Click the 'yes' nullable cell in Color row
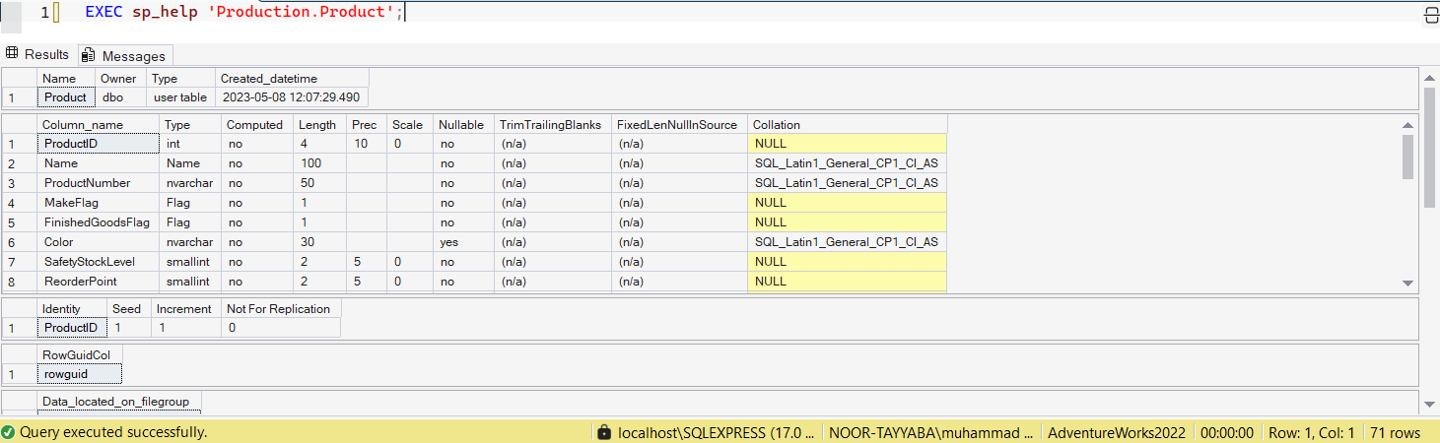 tap(463, 242)
